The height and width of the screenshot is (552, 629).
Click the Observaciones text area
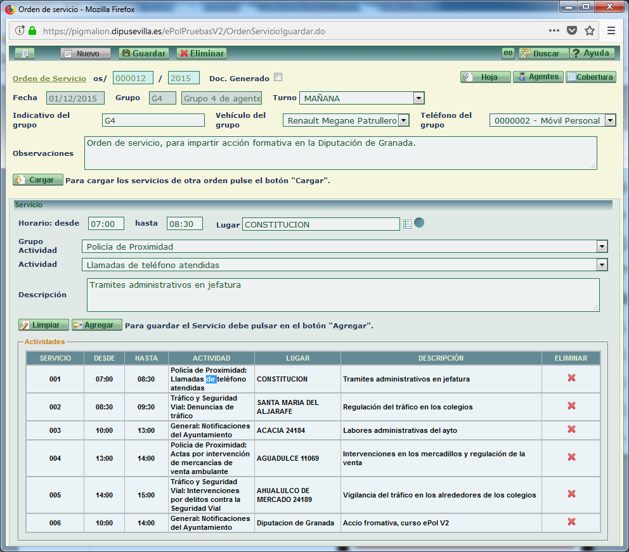tap(340, 153)
